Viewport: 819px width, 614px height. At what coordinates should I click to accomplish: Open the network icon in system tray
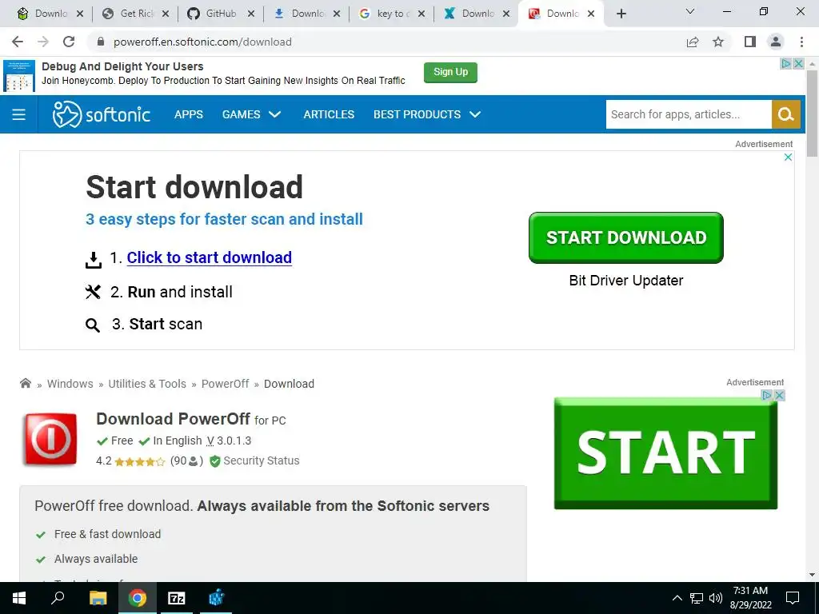[x=697, y=598]
